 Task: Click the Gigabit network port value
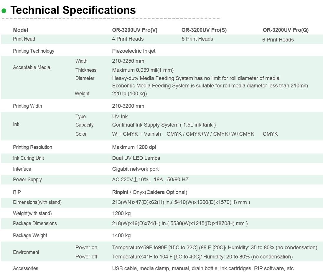[135, 169]
